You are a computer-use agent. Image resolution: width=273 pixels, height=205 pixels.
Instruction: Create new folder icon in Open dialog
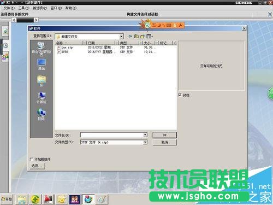[x=143, y=36]
